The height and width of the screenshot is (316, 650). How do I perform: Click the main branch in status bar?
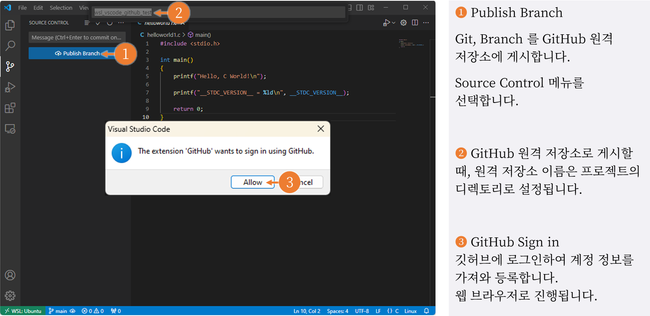click(58, 311)
